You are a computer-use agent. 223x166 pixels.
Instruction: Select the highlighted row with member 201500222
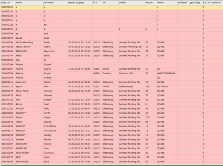112,7
